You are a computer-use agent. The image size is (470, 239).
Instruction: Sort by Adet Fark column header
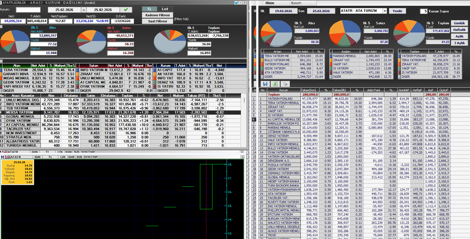374,90
